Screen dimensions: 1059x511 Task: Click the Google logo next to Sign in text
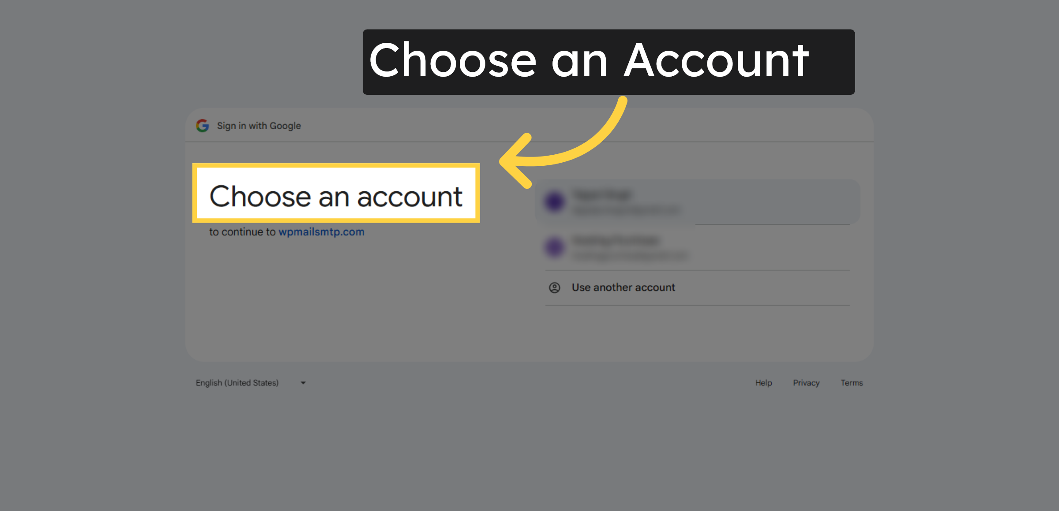pyautogui.click(x=202, y=126)
